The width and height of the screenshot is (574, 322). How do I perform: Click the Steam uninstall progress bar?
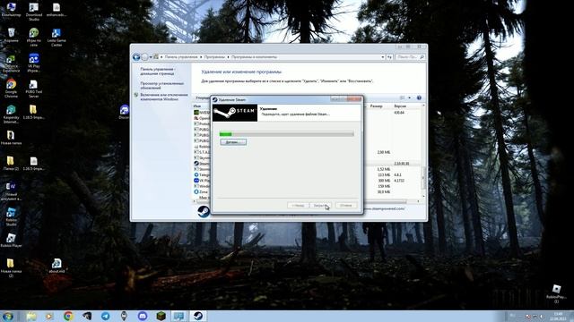coord(286,134)
